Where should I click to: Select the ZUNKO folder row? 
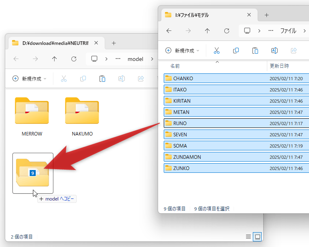[236, 168]
